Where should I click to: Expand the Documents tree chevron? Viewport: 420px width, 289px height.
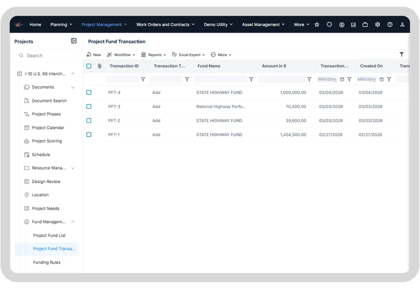73,87
